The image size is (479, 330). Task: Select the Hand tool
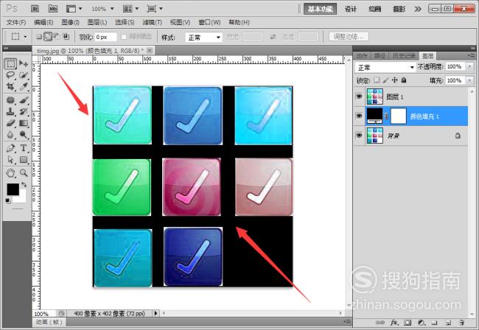(11, 173)
